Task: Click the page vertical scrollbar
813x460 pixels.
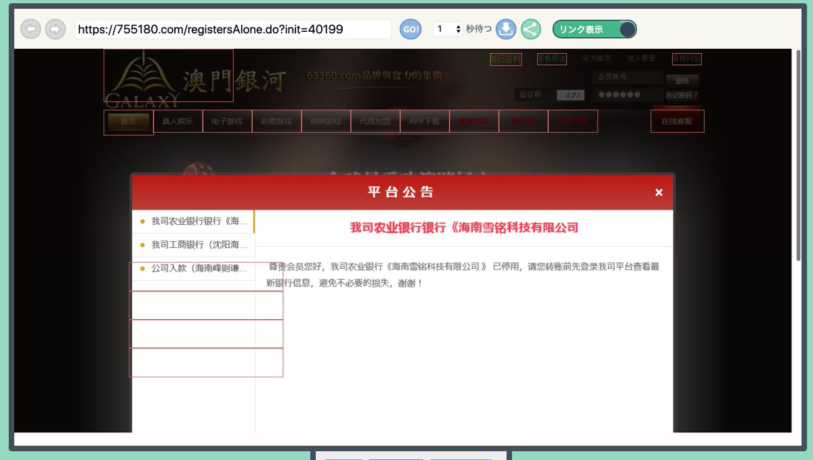Action: 798,156
